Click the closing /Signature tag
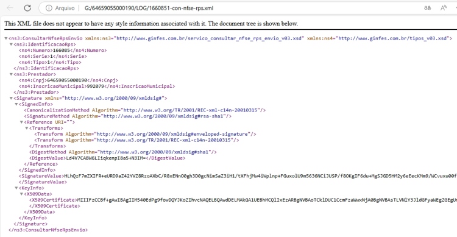Viewport: 457px width, 237px height. click(x=30, y=224)
